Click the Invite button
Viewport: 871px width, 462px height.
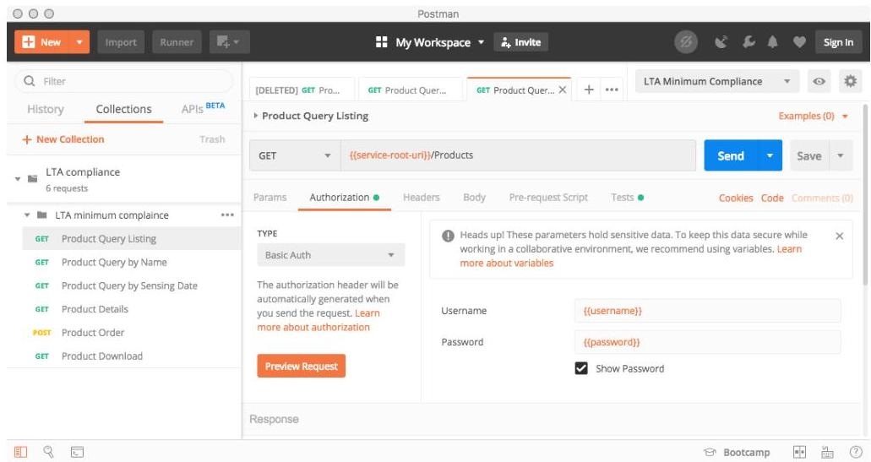(x=521, y=42)
